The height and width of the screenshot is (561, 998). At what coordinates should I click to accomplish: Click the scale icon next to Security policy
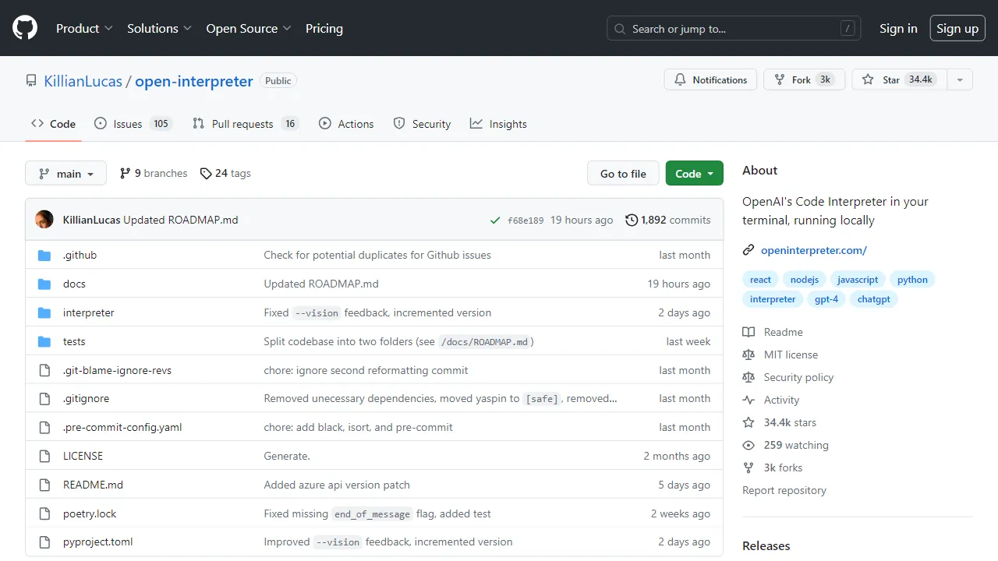coord(748,377)
